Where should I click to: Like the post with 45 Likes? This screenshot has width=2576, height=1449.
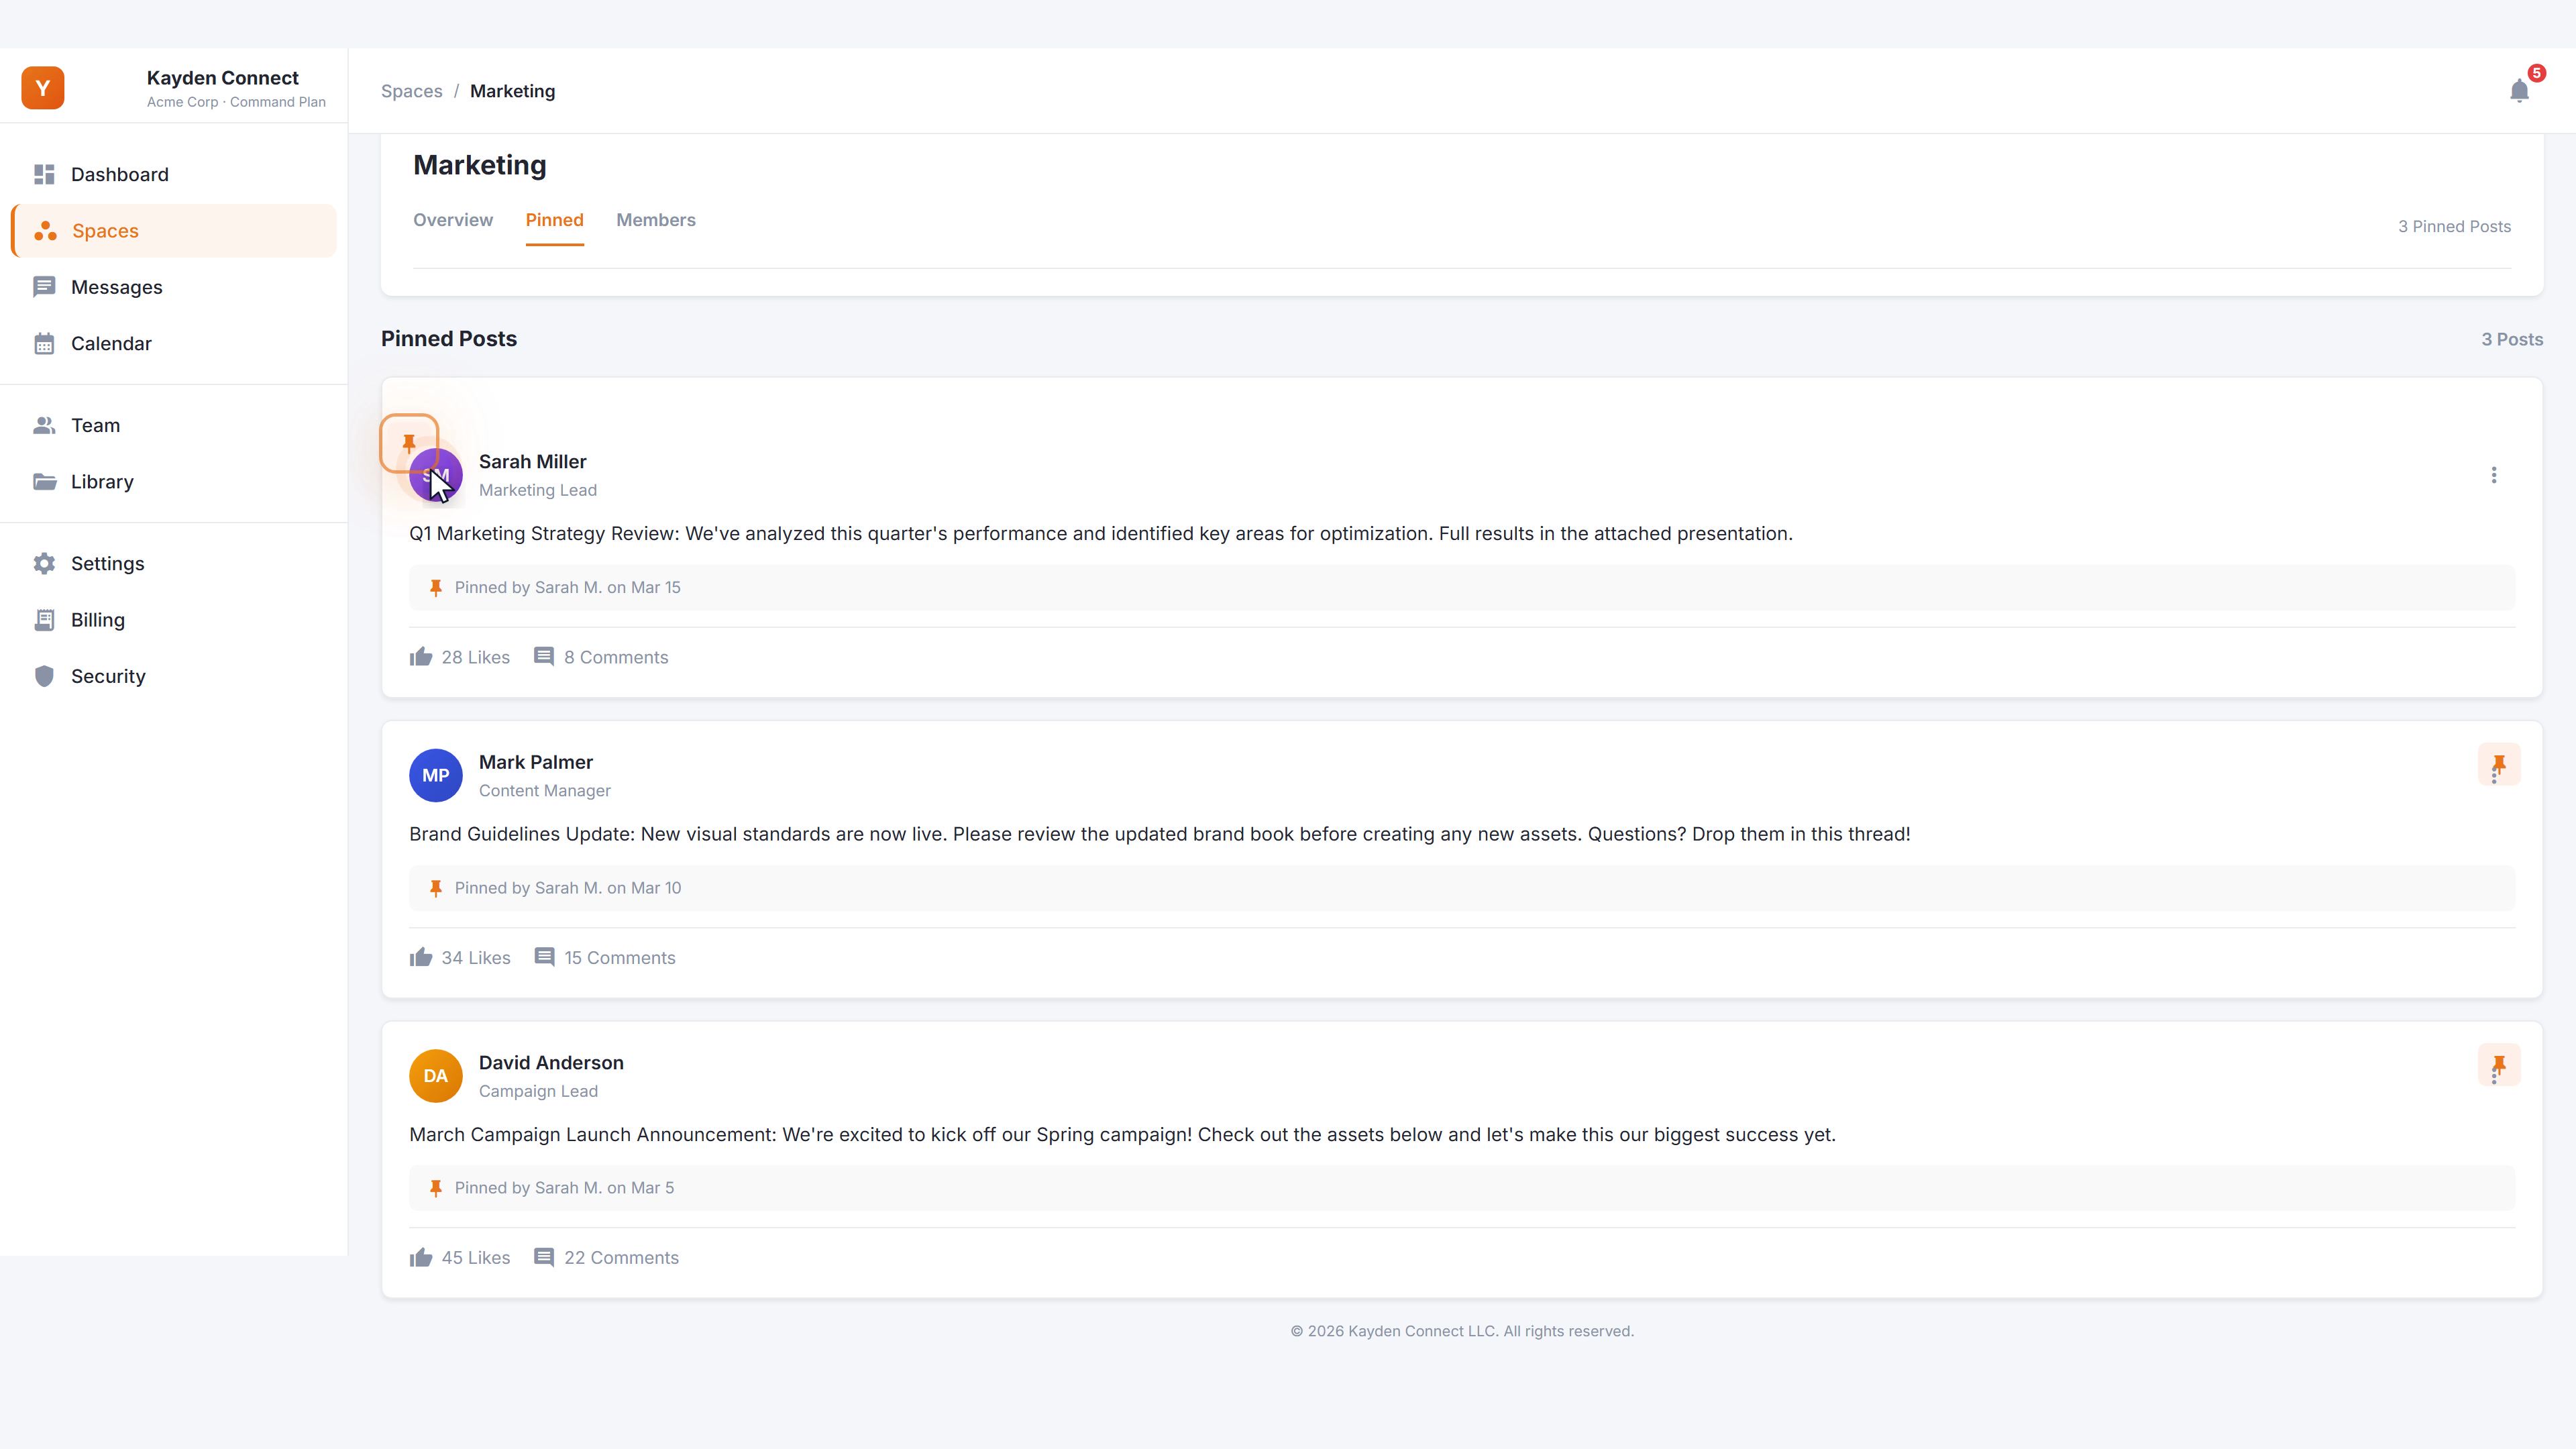click(460, 1258)
